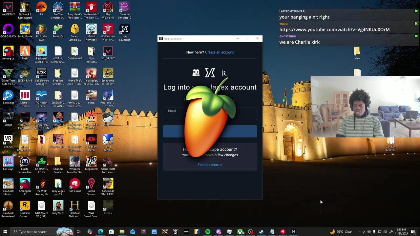The image size is (420, 236).
Task: Select the Fall Guys desktop icon
Action: point(8,164)
